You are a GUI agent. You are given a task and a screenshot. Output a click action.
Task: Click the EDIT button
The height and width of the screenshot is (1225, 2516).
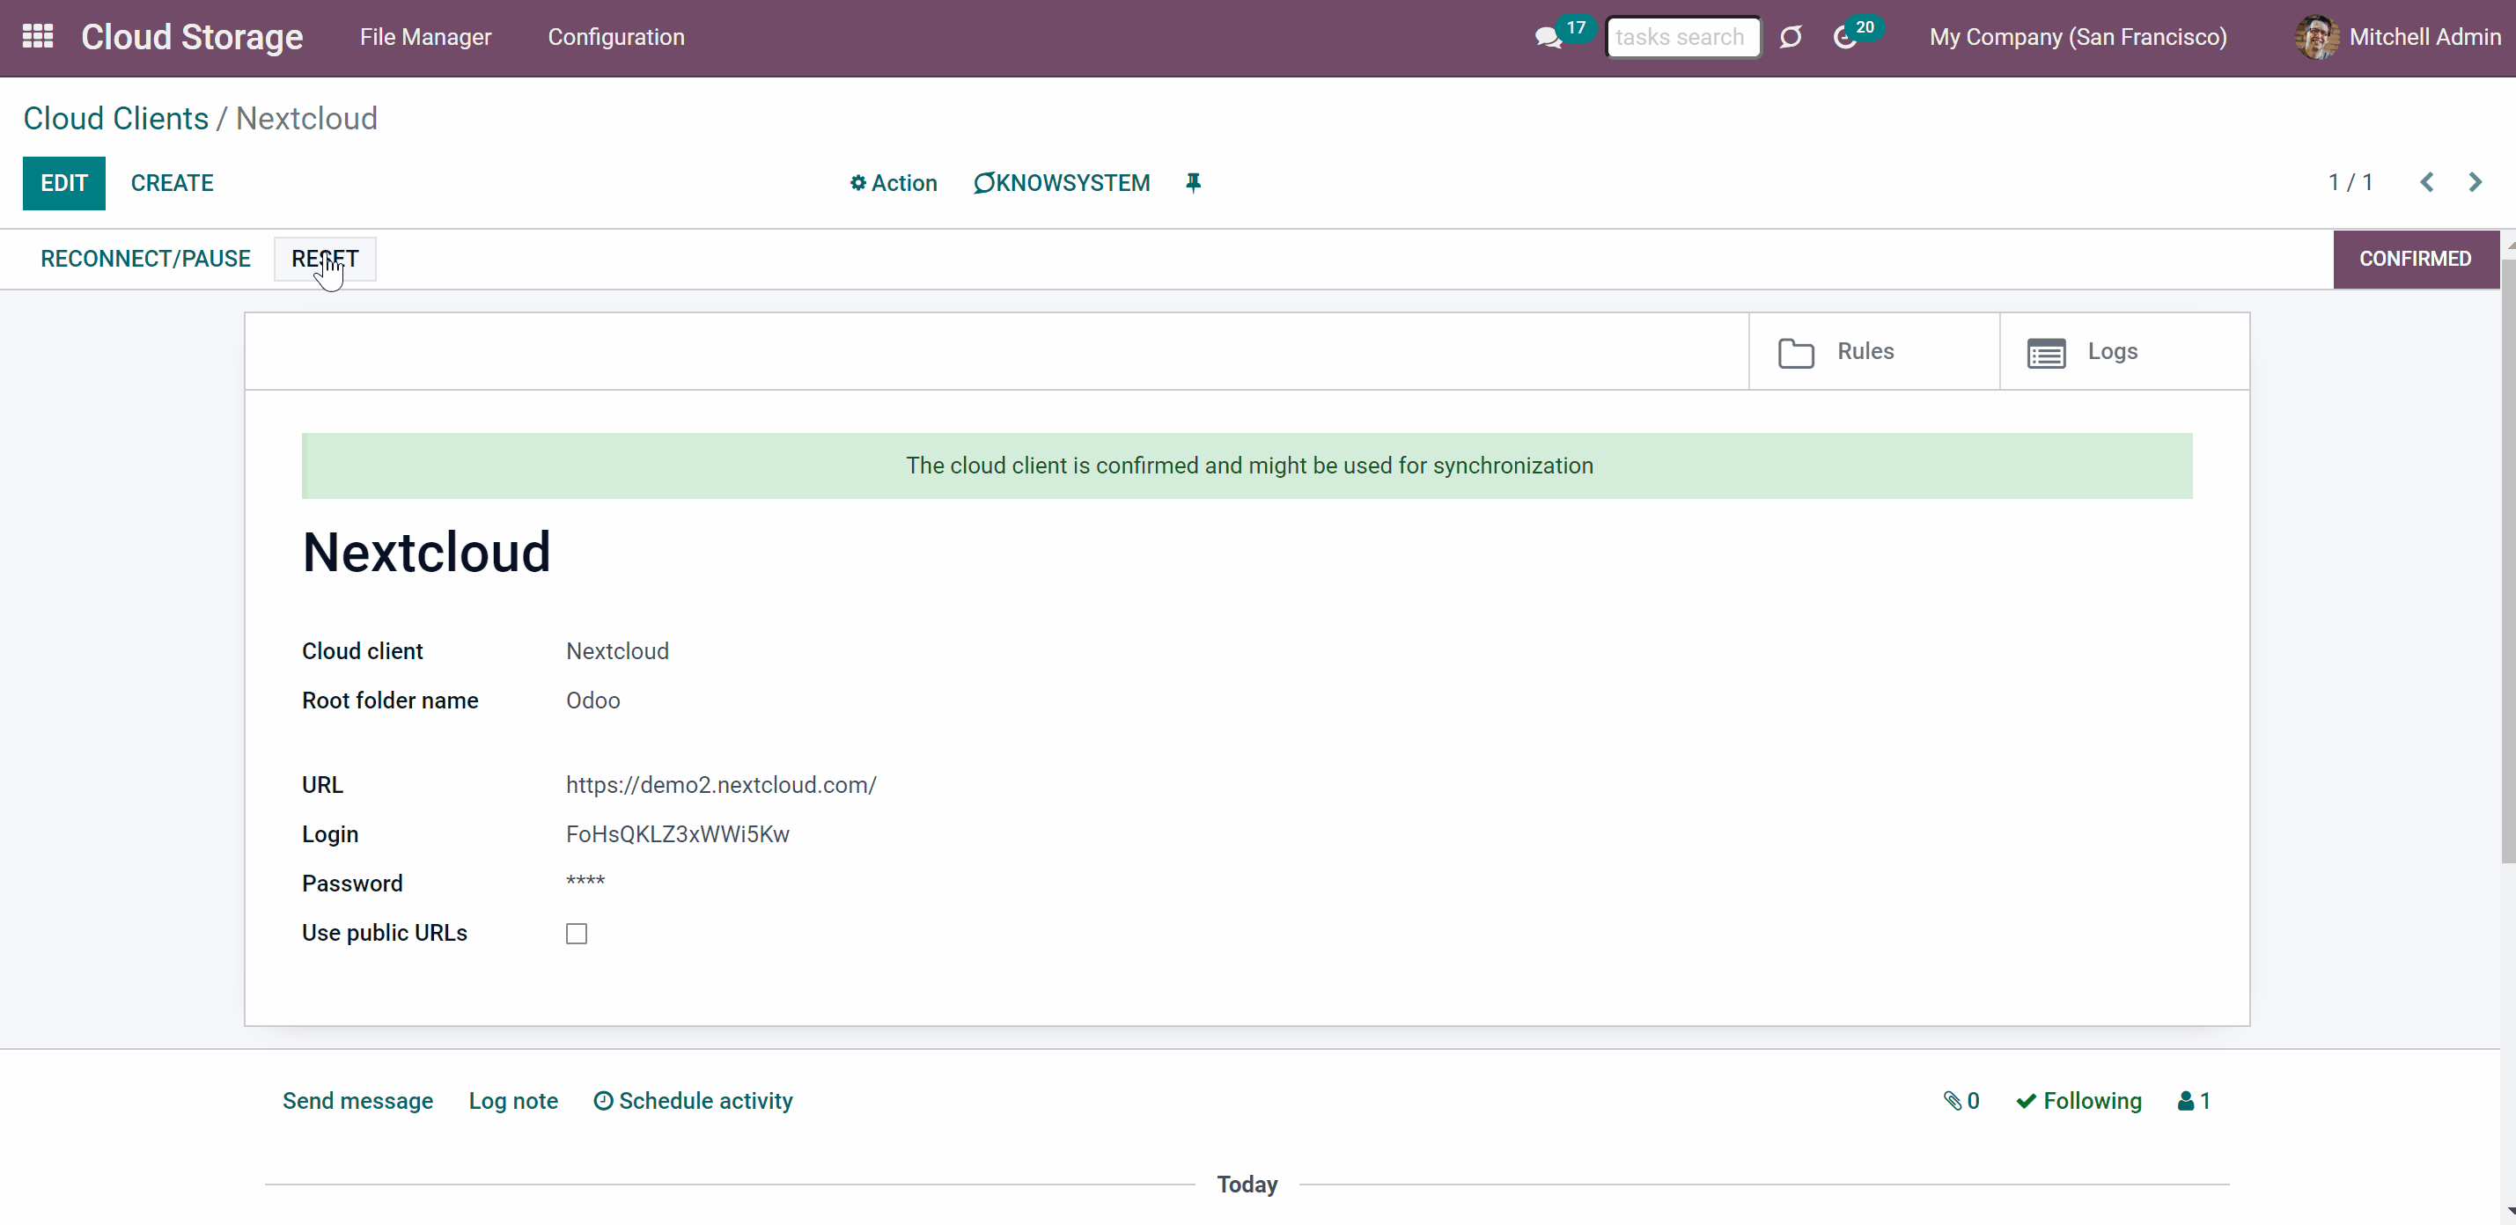coord(64,182)
